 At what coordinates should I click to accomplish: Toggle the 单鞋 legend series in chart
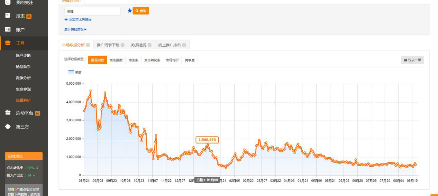(x=75, y=72)
